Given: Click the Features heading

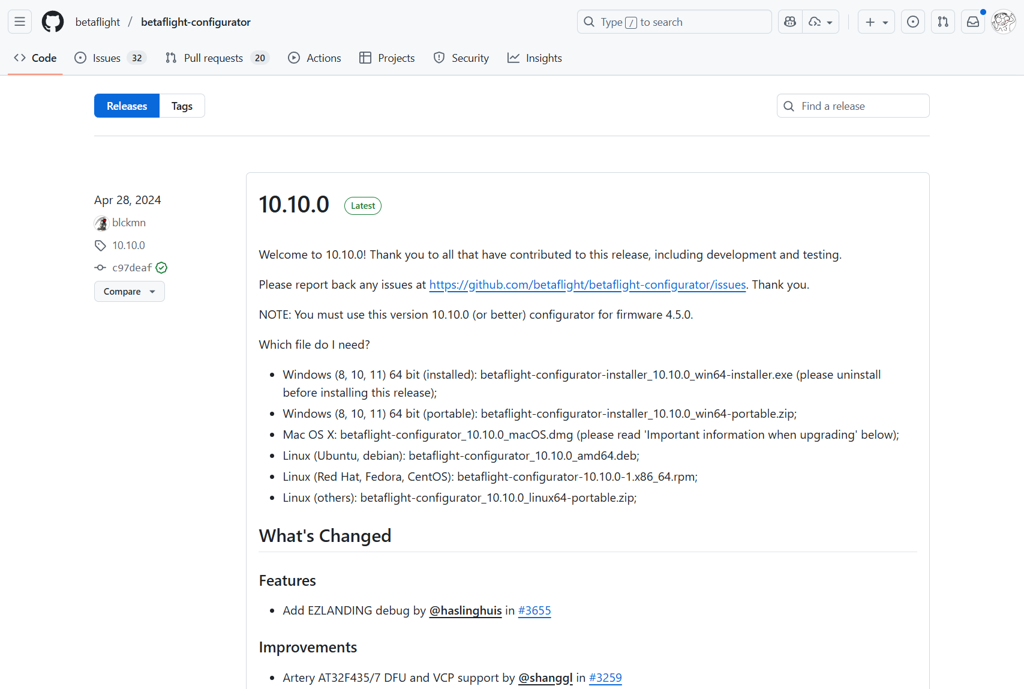Looking at the screenshot, I should (x=287, y=581).
